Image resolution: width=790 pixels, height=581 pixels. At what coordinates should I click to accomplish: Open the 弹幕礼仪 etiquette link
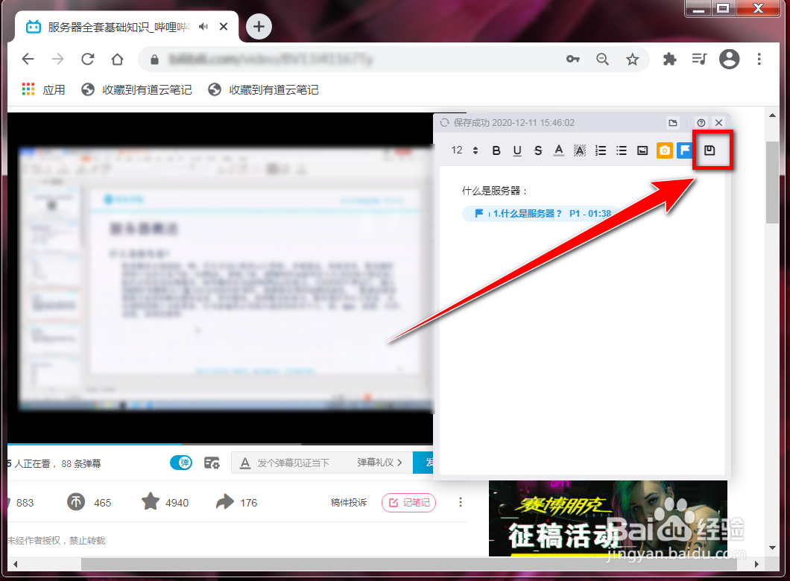[x=376, y=463]
